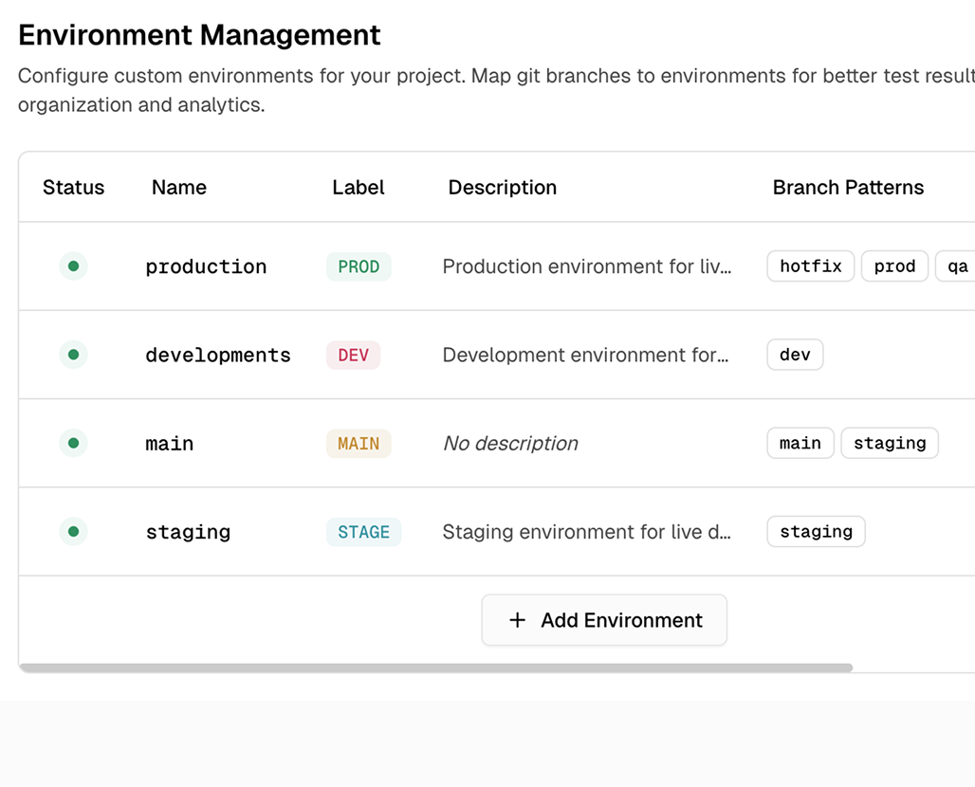Click the 'developments' environment name
Viewport: 975px width, 787px height.
tap(217, 355)
